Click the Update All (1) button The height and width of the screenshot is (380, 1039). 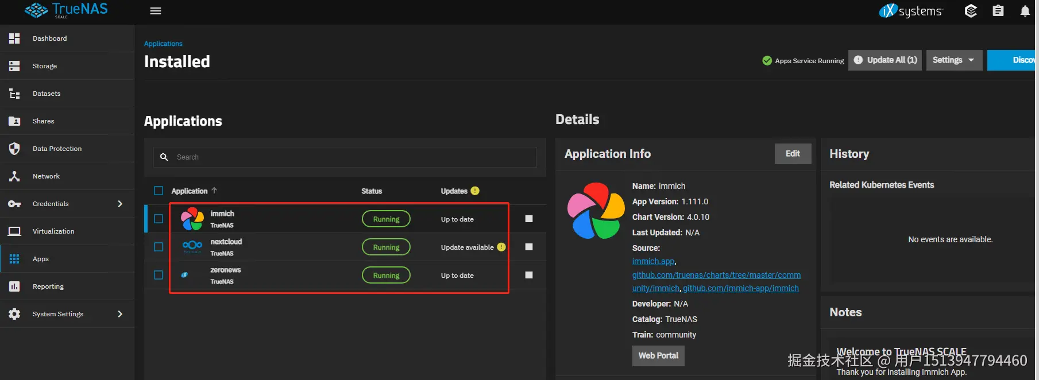coord(885,60)
